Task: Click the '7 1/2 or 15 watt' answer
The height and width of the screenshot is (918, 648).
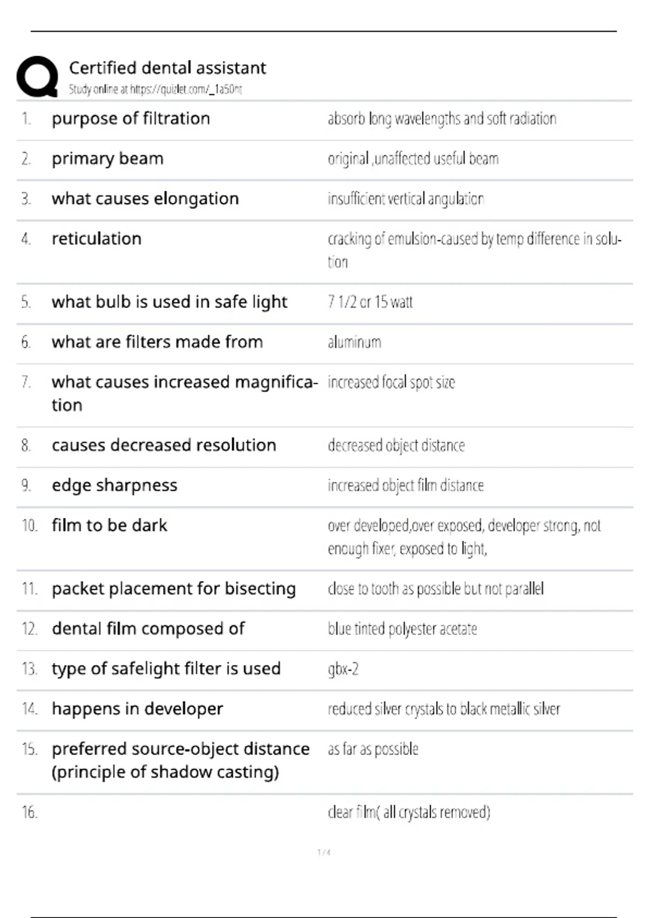Action: click(x=370, y=302)
